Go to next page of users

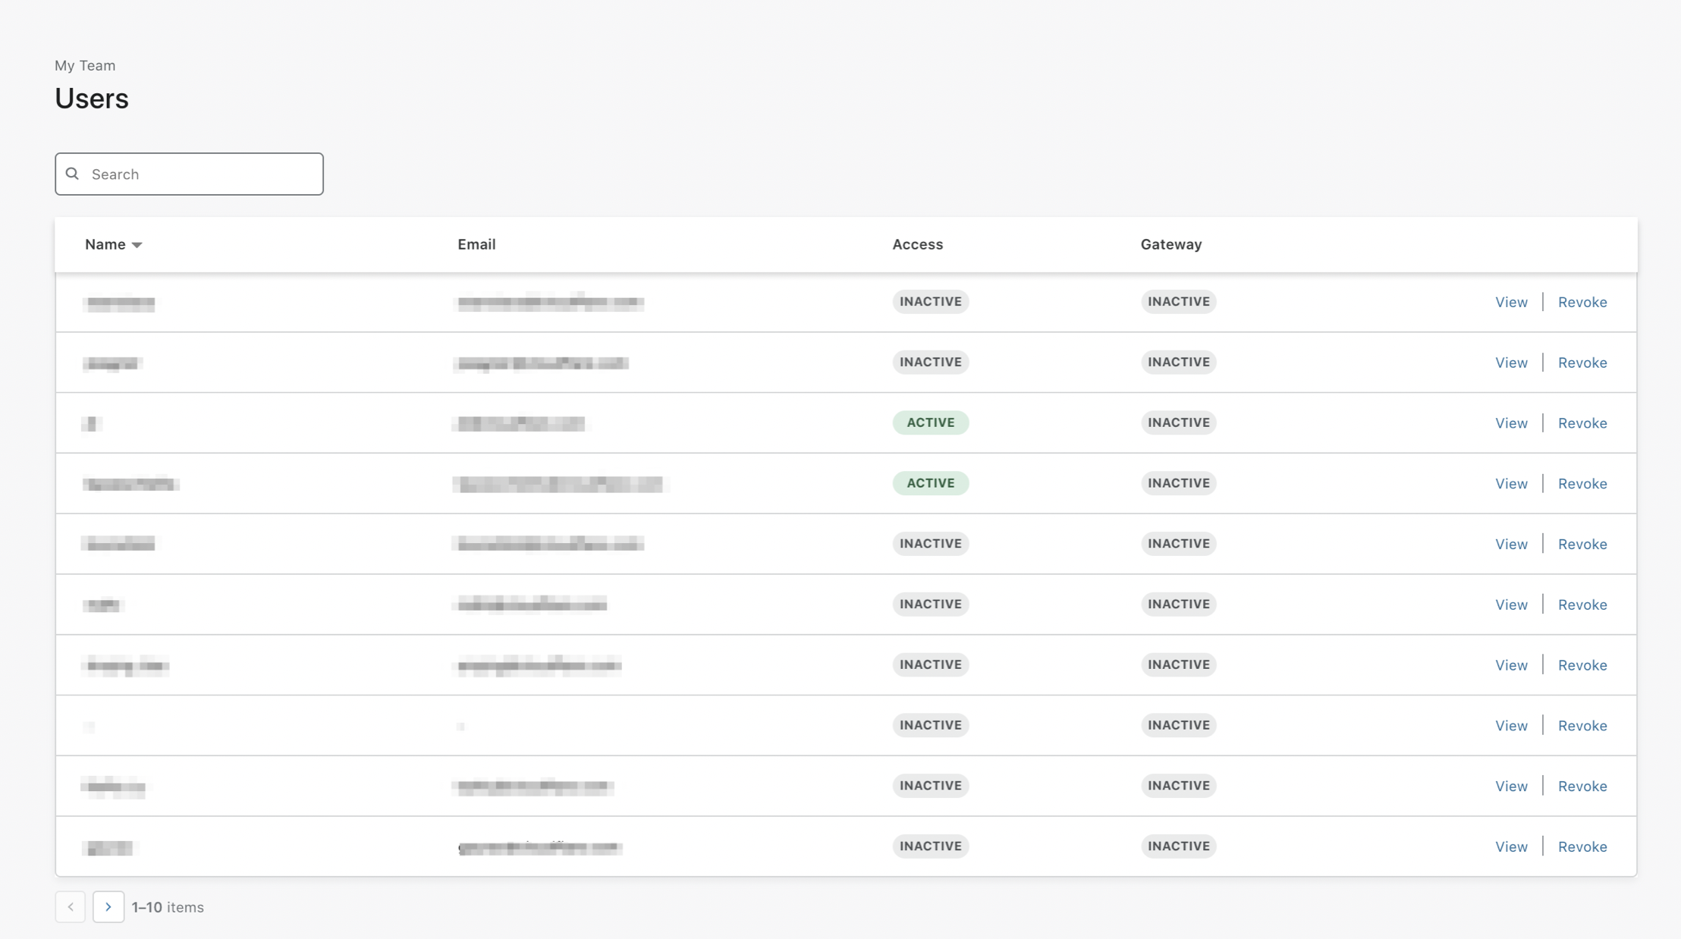[108, 906]
